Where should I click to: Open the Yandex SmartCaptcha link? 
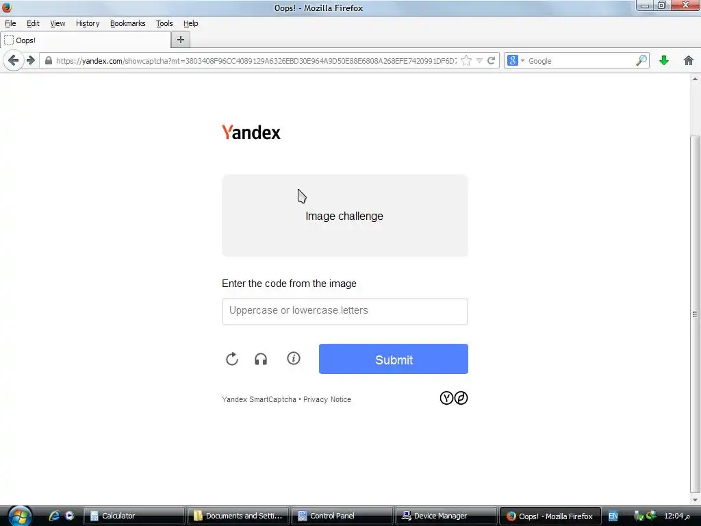pyautogui.click(x=259, y=399)
